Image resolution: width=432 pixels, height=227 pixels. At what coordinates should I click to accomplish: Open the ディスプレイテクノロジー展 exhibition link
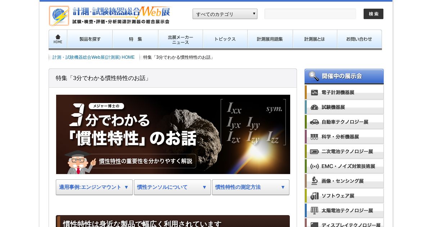point(344,223)
